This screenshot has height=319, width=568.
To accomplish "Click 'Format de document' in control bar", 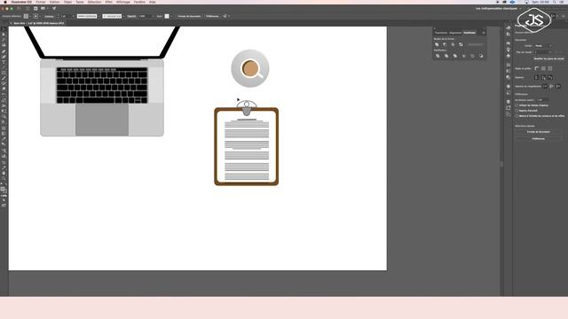I will click(189, 16).
